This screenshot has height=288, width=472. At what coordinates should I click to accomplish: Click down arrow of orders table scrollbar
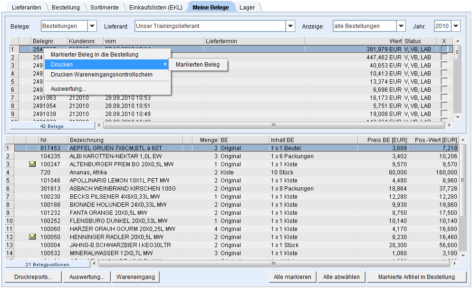(457, 117)
